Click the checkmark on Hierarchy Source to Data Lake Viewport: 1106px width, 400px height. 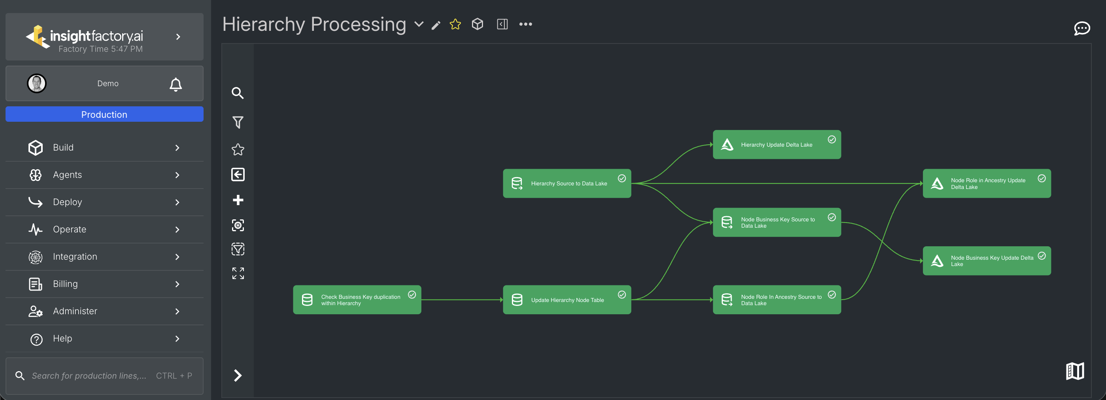coord(622,179)
